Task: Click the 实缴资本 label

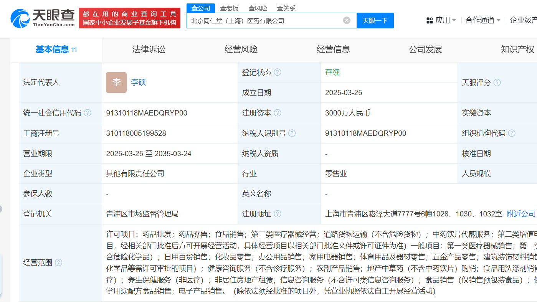Action: pyautogui.click(x=476, y=113)
